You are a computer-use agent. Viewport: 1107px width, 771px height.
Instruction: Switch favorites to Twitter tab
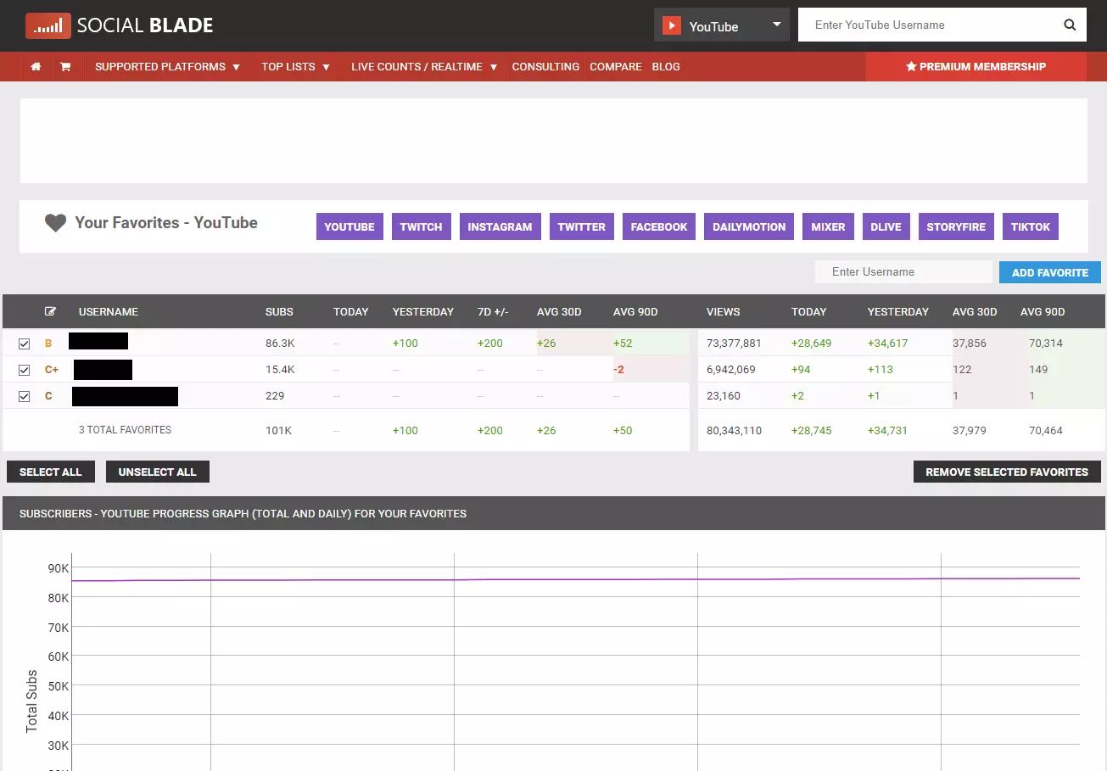582,226
